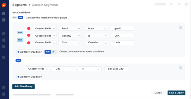Screen dimensions: 191x99
Task: Click Add New Group button
Action: click(x=23, y=86)
